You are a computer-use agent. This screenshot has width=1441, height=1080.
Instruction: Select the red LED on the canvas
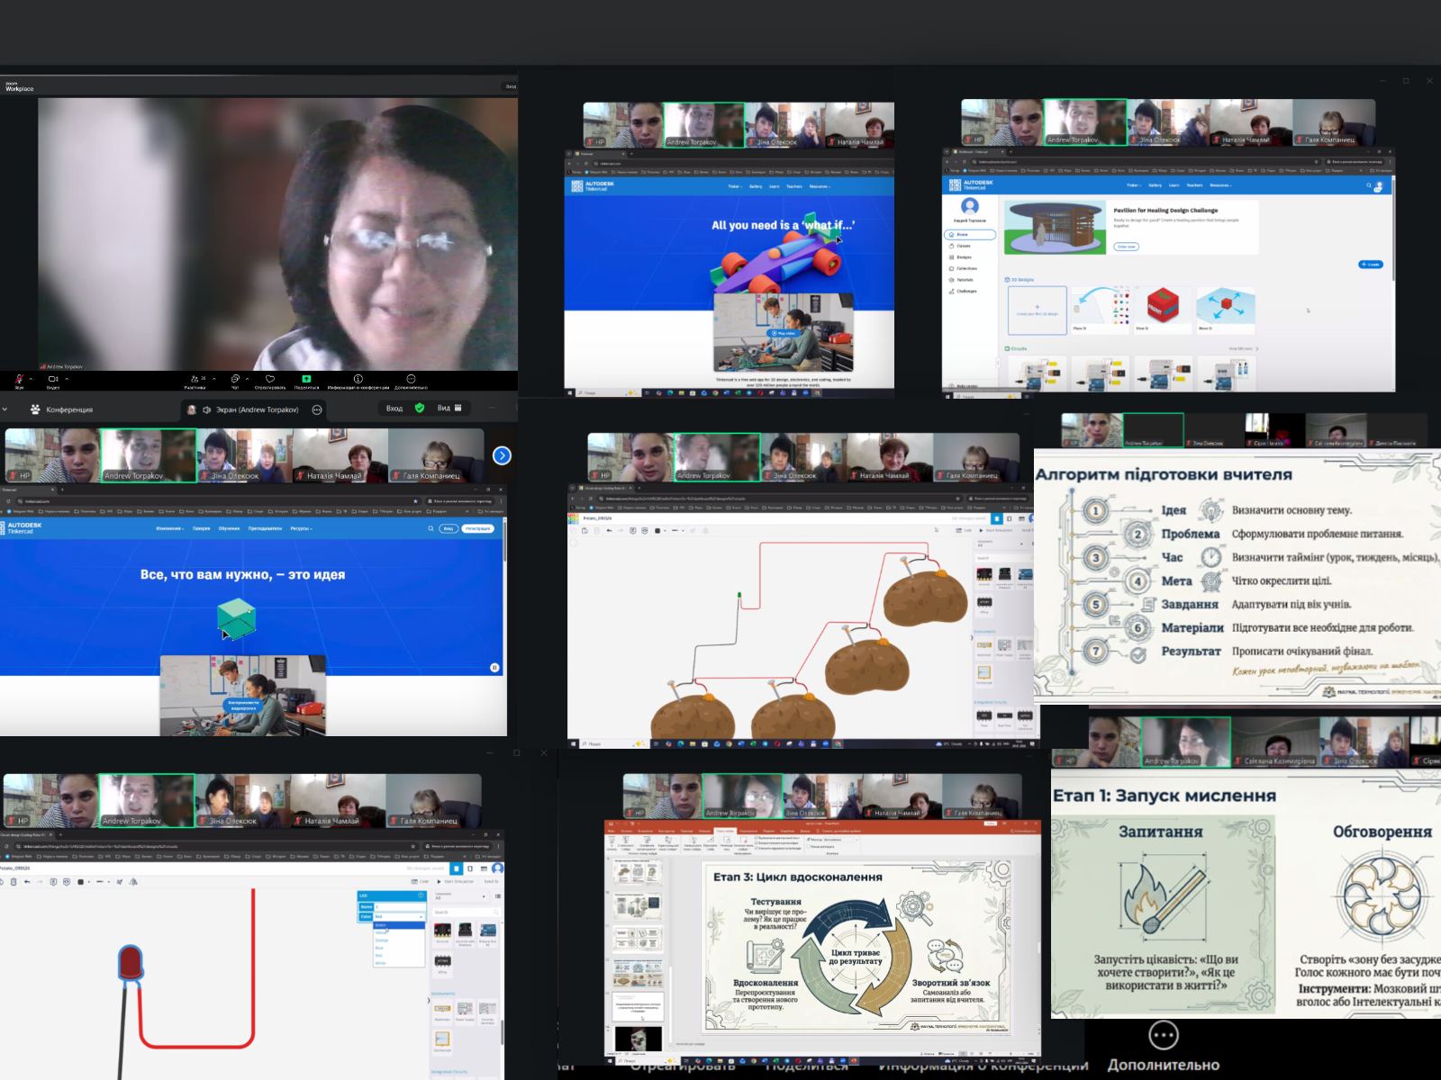coord(131,963)
